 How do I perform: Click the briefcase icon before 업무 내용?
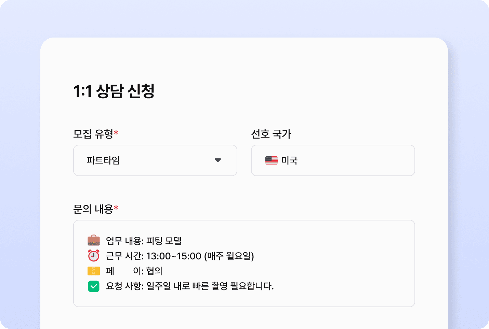[94, 241]
